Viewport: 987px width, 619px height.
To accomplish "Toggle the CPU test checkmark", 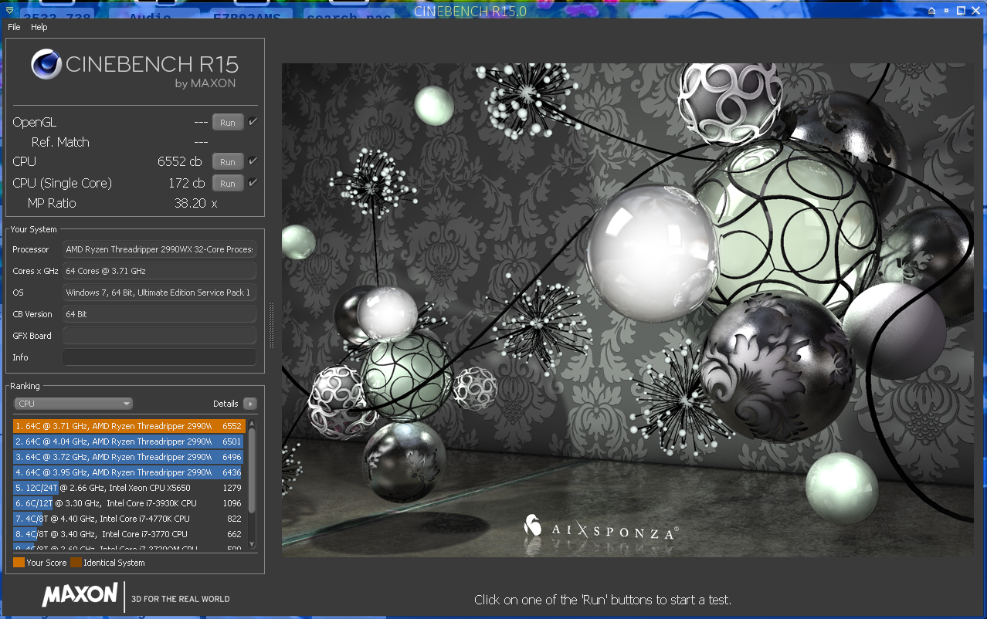I will point(253,161).
